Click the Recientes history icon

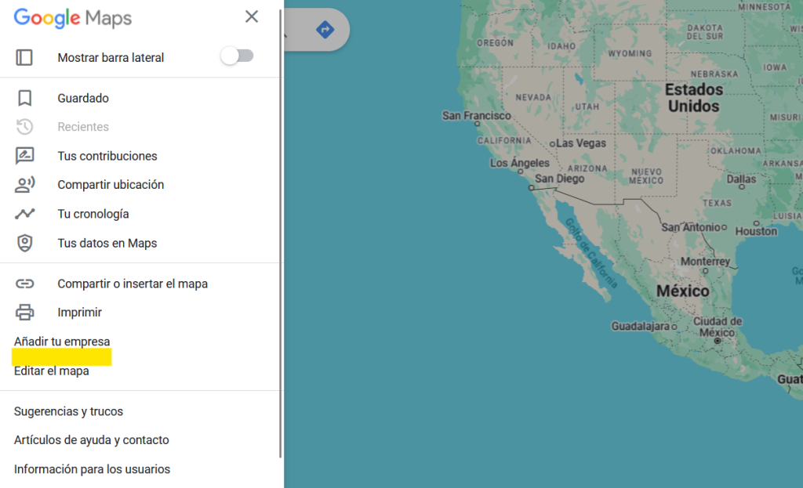(25, 127)
